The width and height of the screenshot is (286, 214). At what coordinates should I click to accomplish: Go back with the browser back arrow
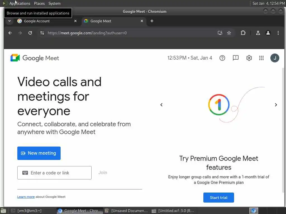coord(10,33)
